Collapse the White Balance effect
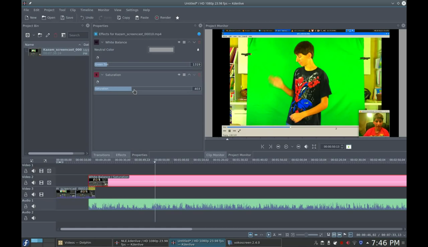Viewport: 428px width, 247px height. click(x=102, y=42)
